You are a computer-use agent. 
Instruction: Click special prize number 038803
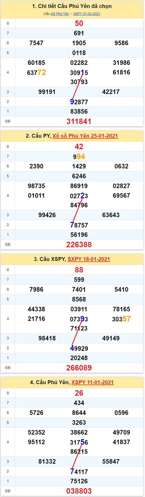[x=79, y=491]
